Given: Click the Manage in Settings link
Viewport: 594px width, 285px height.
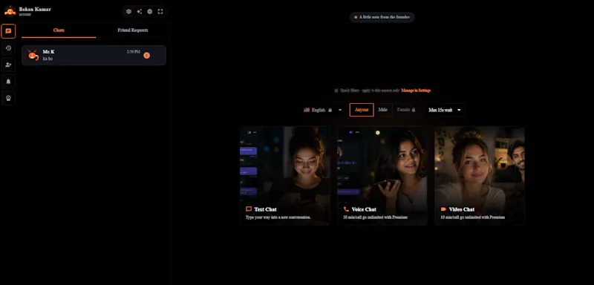Looking at the screenshot, I should click(416, 91).
